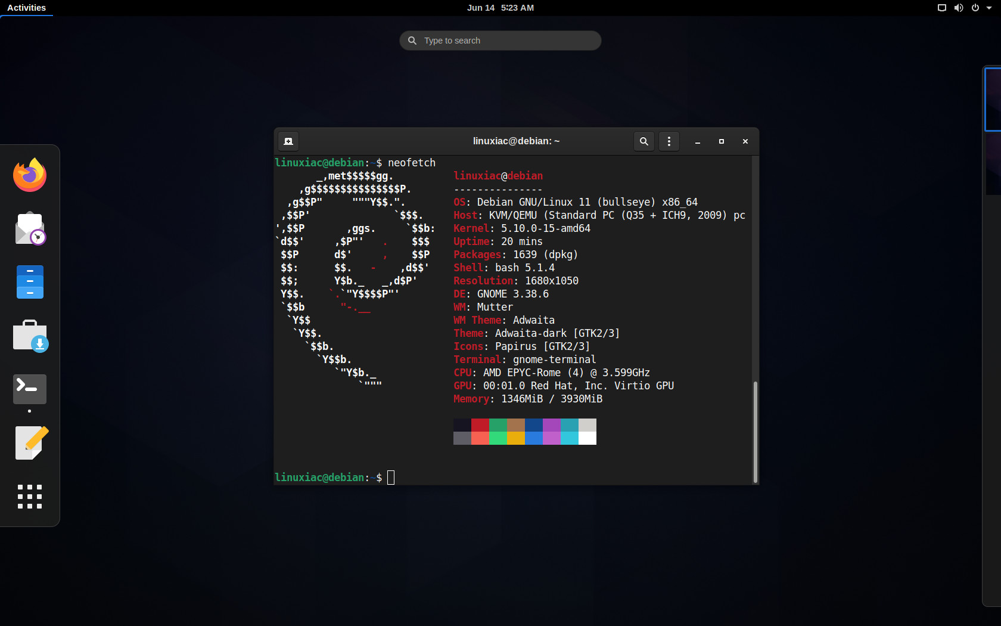Click GPU Red Hat Virtio line
Viewport: 1001px width, 626px height.
pos(564,386)
